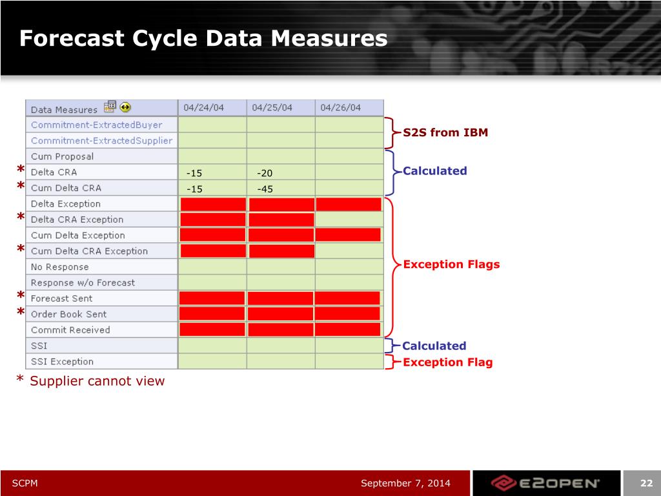Select the No Response row label
This screenshot has height=496, width=661.
tap(60, 267)
